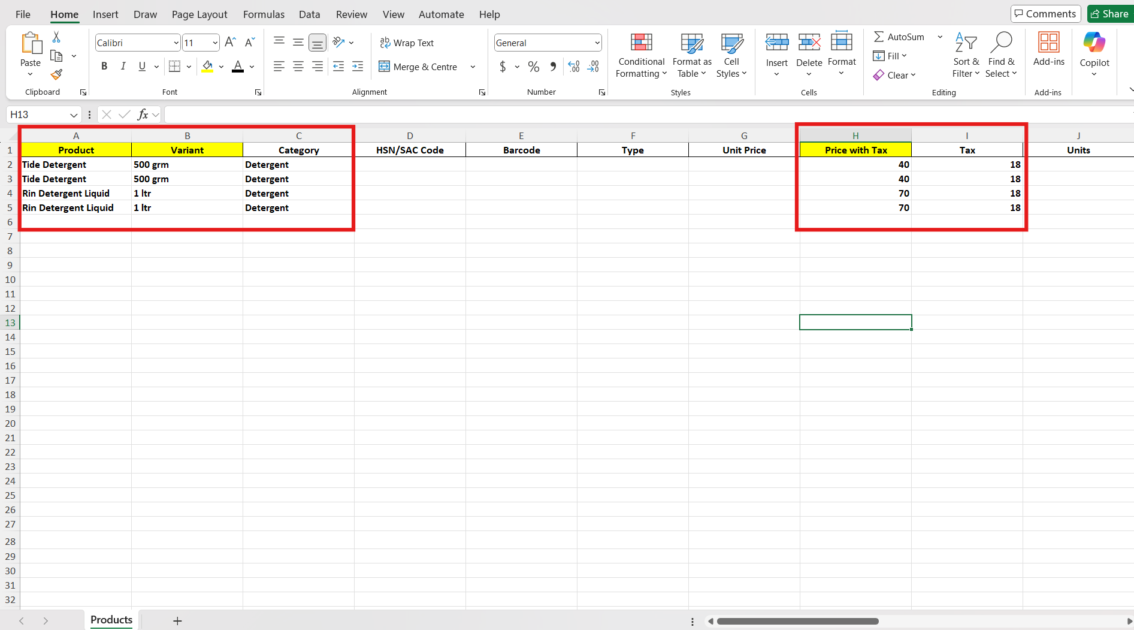This screenshot has width=1134, height=630.
Task: Click the Top Align icon
Action: click(279, 42)
